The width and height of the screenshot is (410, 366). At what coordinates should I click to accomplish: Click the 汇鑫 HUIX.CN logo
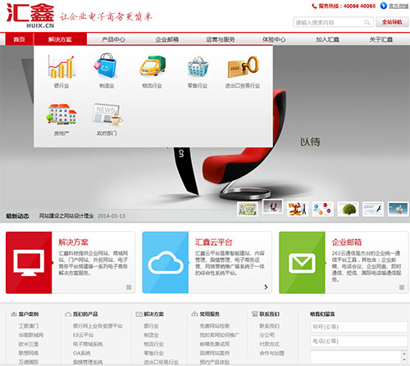(x=30, y=16)
